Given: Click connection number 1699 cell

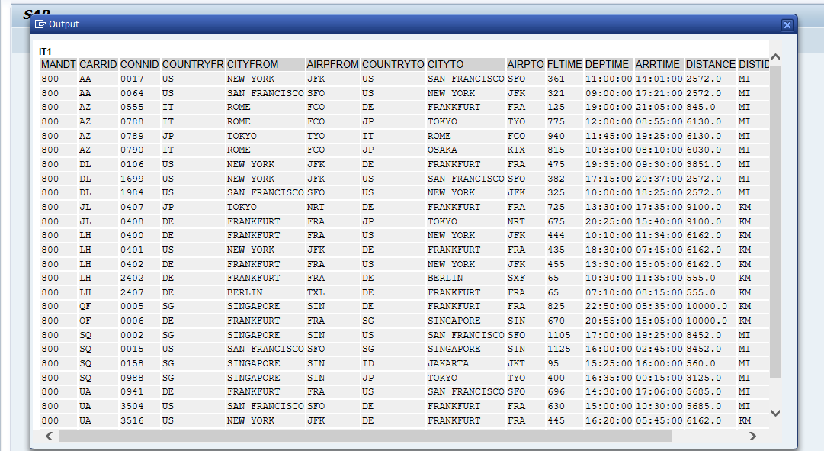Looking at the screenshot, I should click(x=139, y=179).
